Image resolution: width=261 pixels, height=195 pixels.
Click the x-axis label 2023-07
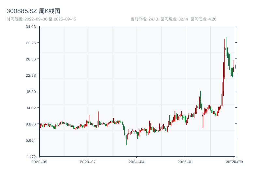(x=88, y=162)
